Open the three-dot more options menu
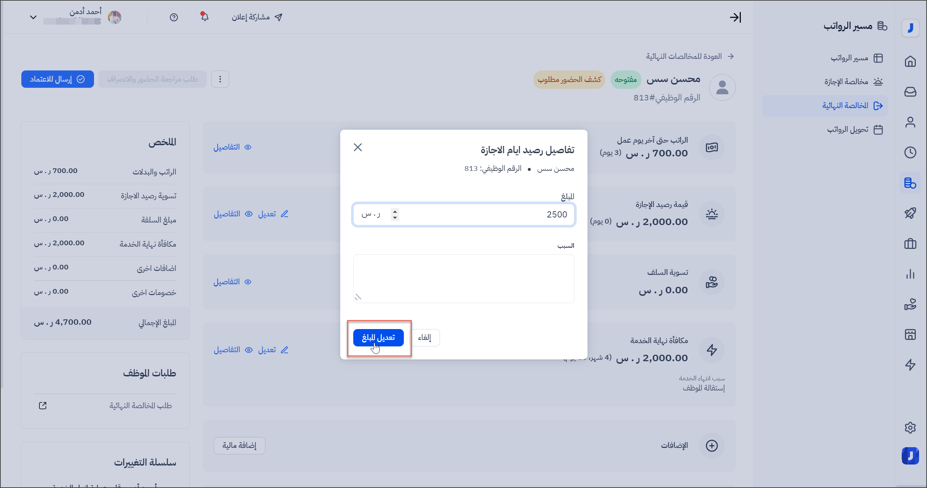 point(220,79)
